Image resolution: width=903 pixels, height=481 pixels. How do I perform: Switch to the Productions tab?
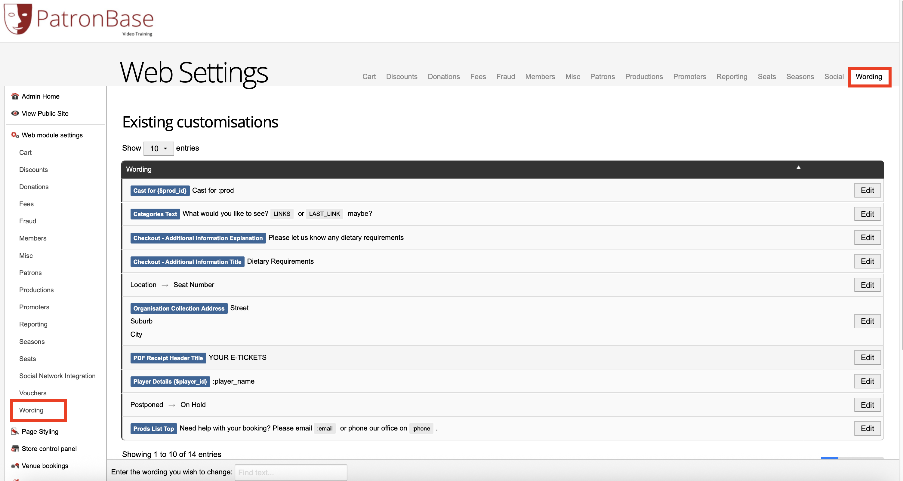[644, 76]
